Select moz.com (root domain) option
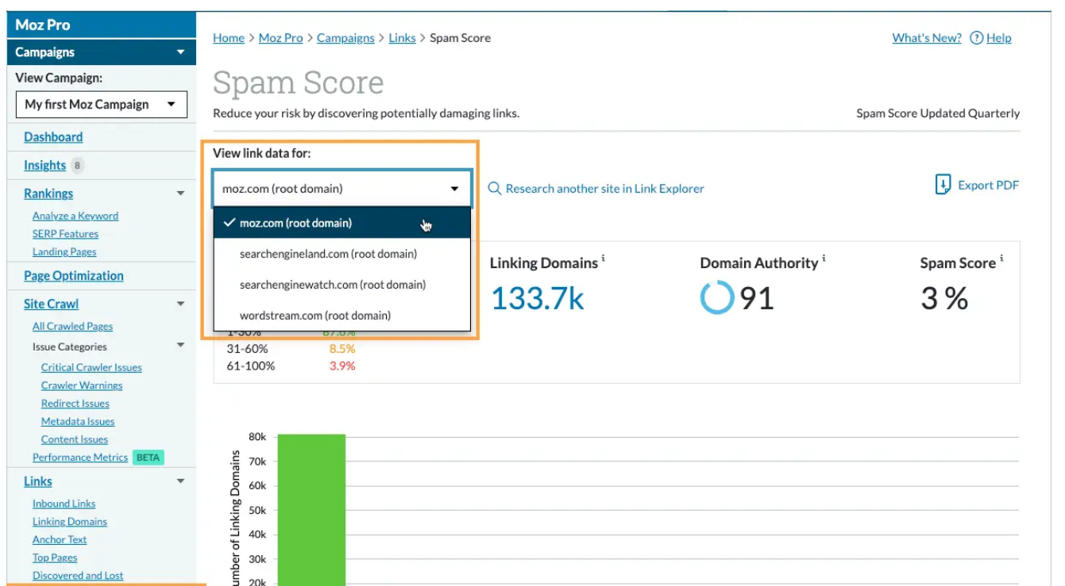Viewport: 1065px width, 586px height. tap(342, 223)
